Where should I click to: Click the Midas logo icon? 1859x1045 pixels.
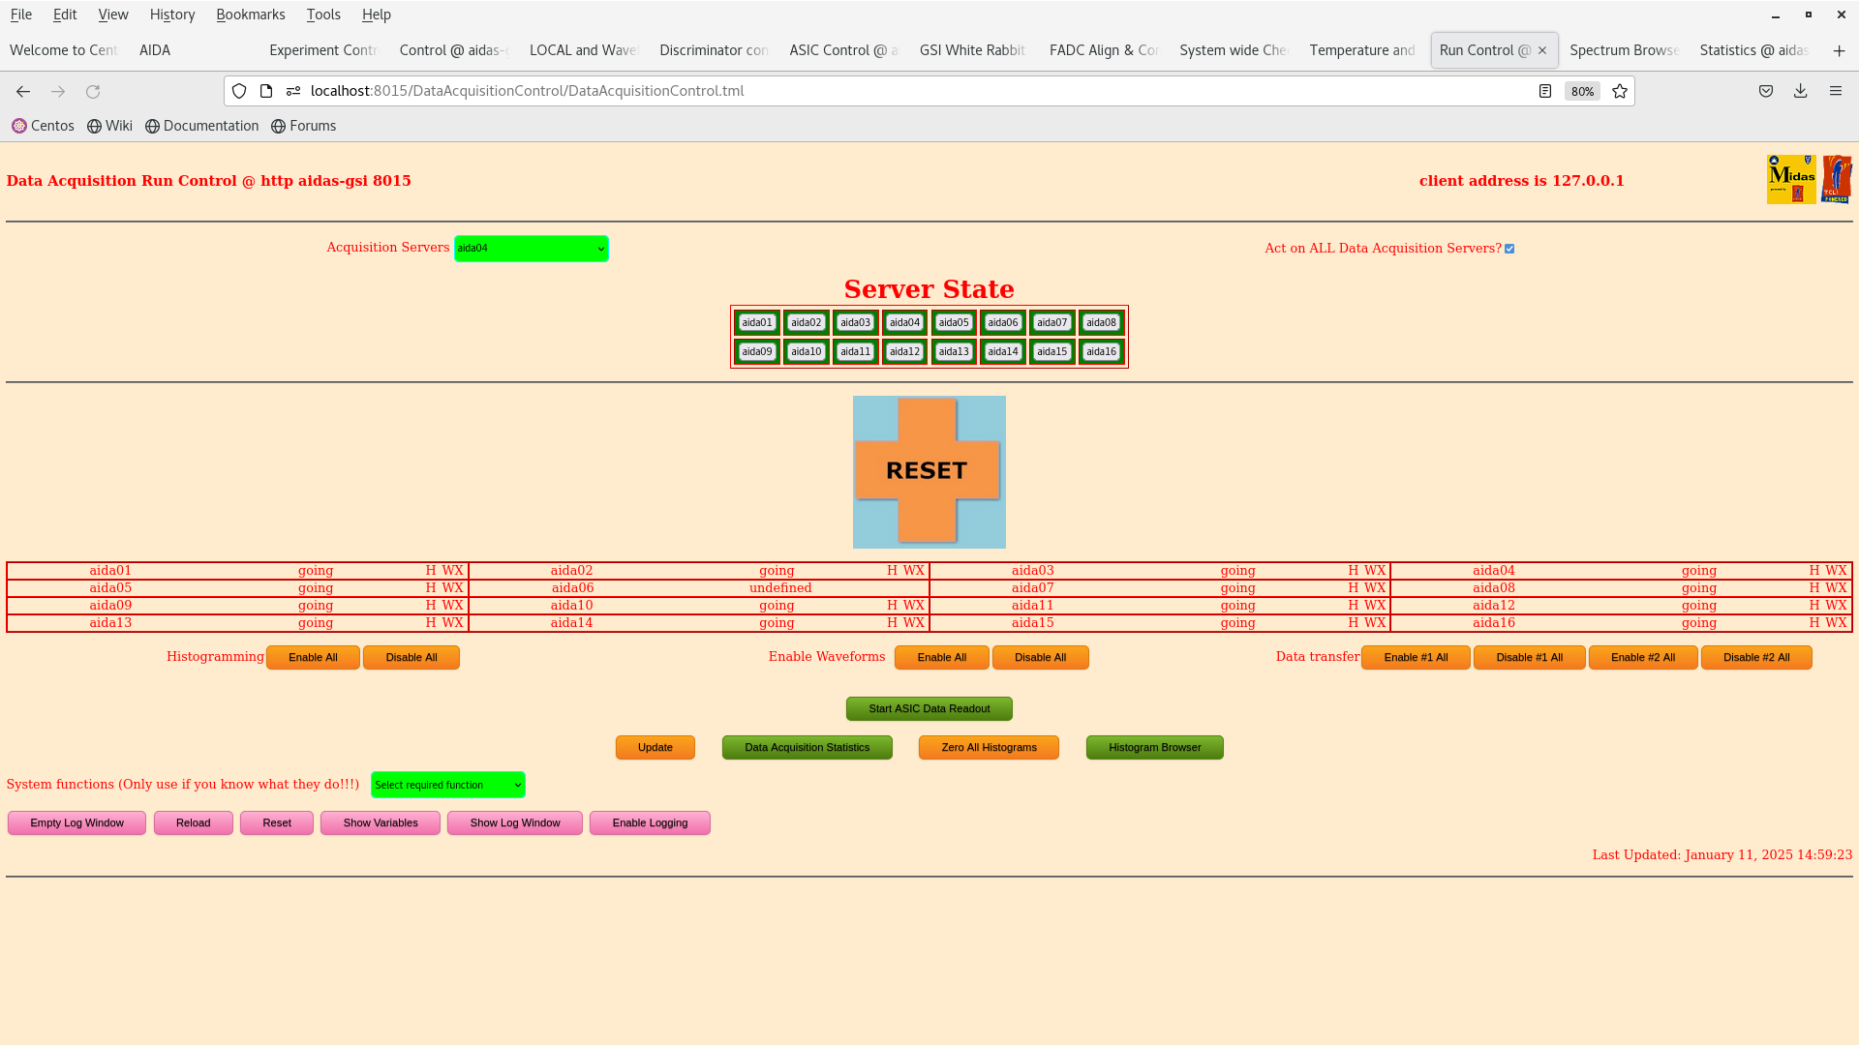(1790, 179)
